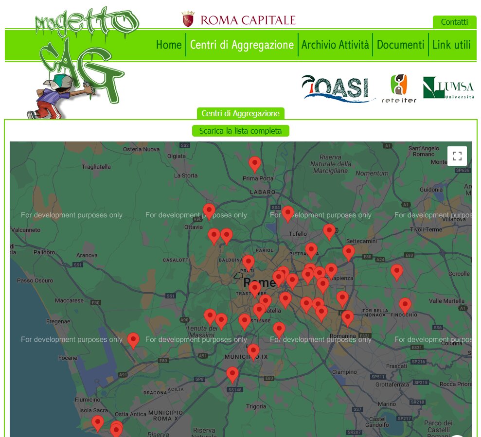
Task: Open the OASI logo link
Action: click(337, 88)
